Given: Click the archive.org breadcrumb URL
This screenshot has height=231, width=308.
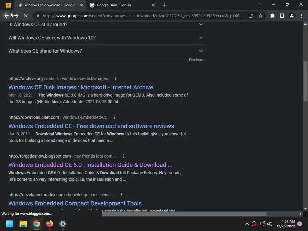Looking at the screenshot, I should pyautogui.click(x=58, y=79).
